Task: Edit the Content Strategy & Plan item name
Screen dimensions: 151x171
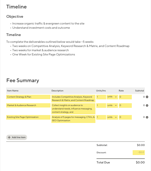Action: (x=28, y=97)
